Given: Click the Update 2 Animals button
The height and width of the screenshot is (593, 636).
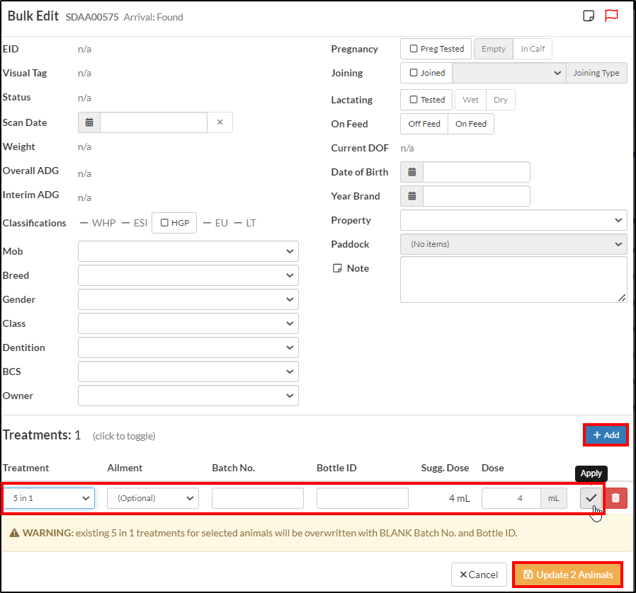Looking at the screenshot, I should 567,574.
